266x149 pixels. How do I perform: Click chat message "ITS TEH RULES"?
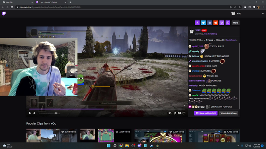coord(217,46)
